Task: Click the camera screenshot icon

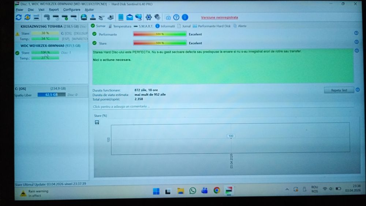Action: (168, 18)
